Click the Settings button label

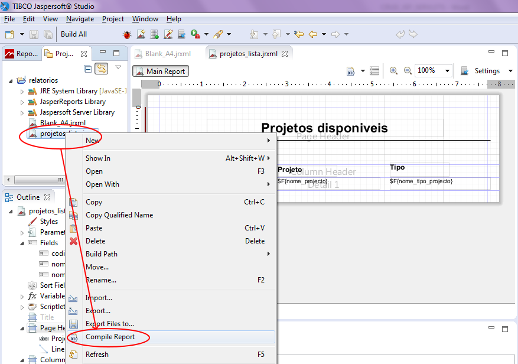[x=487, y=71]
